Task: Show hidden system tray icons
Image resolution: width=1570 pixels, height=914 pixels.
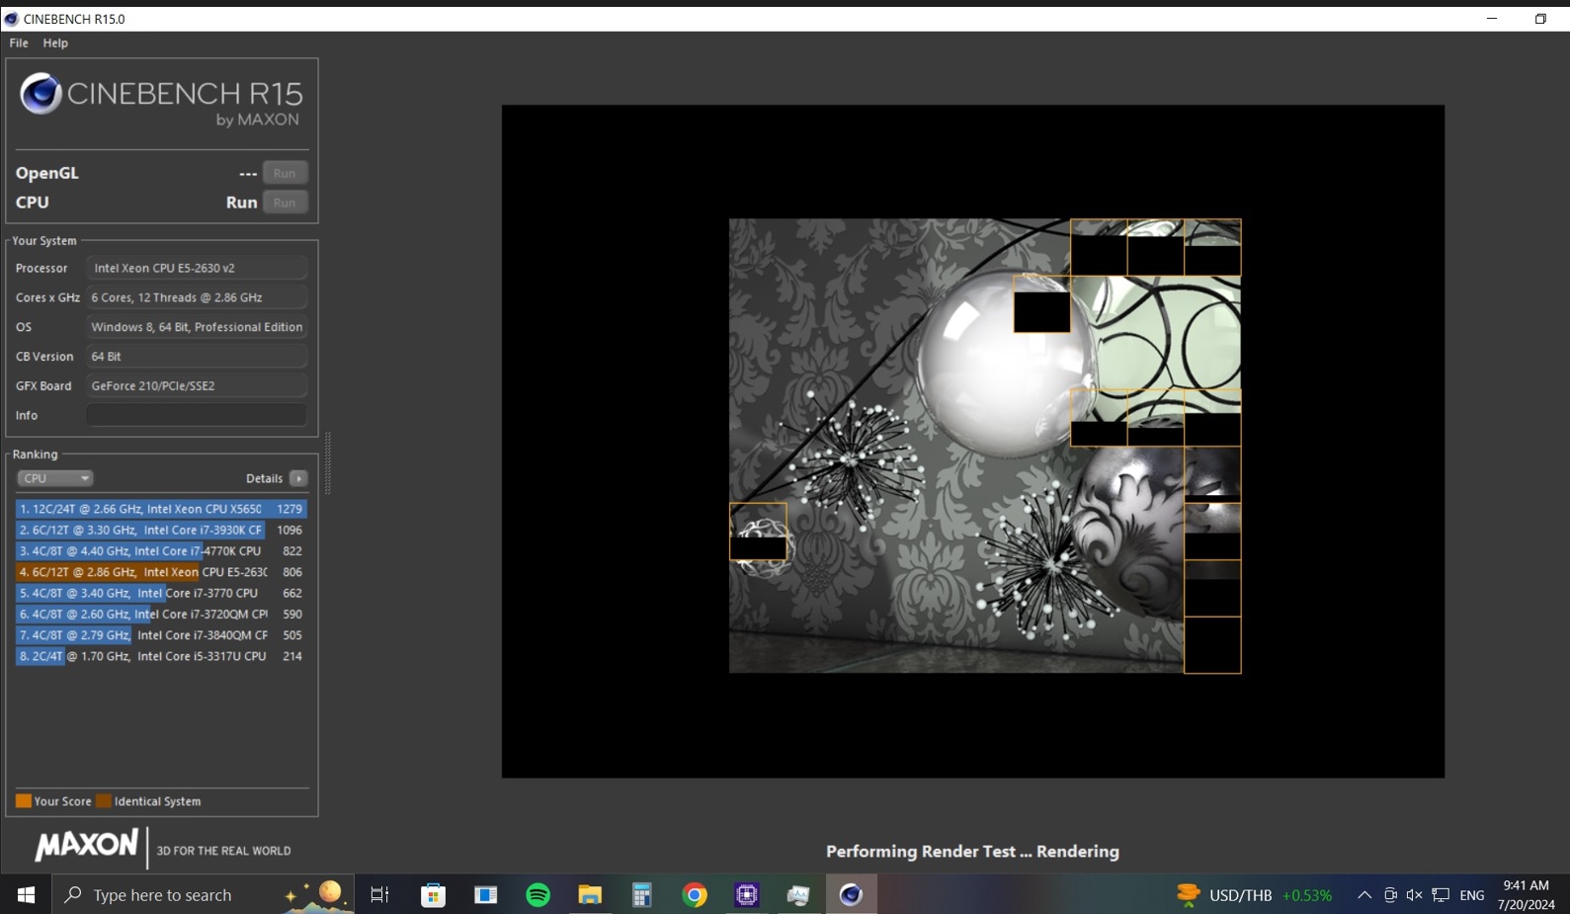Action: coord(1363,895)
